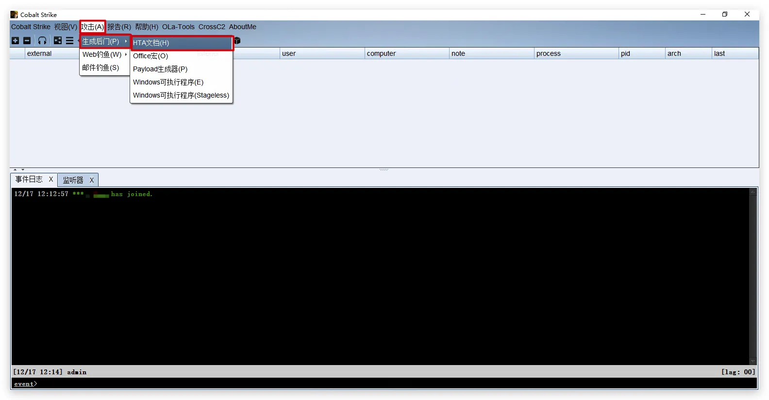Click the minus disconnect icon in toolbar
769x400 pixels.
[27, 41]
